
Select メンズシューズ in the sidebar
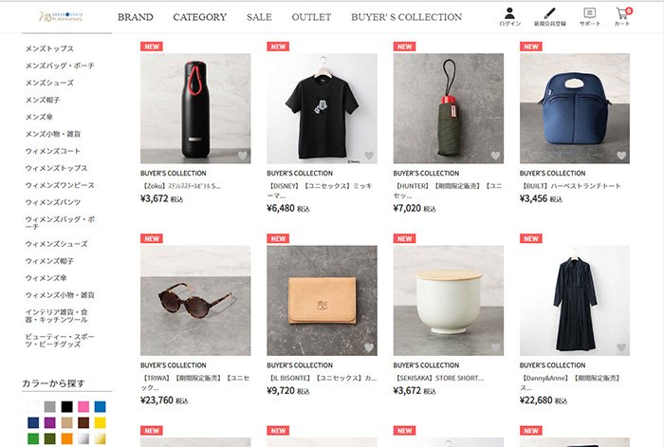click(49, 83)
